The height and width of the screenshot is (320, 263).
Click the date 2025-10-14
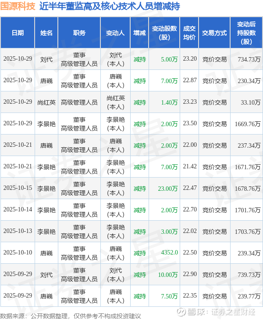tap(18, 209)
